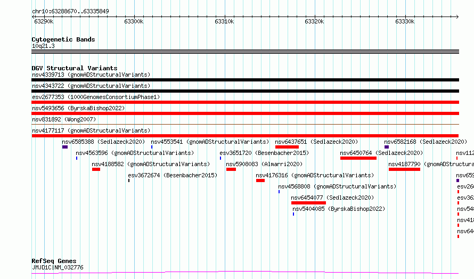Open the nsv4563596 gnomAD variant label

(135, 153)
